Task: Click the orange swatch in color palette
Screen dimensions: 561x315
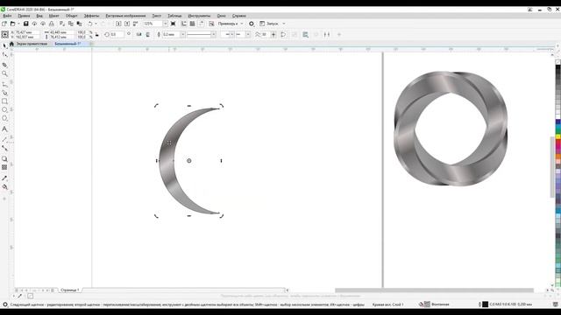Action: click(x=558, y=157)
